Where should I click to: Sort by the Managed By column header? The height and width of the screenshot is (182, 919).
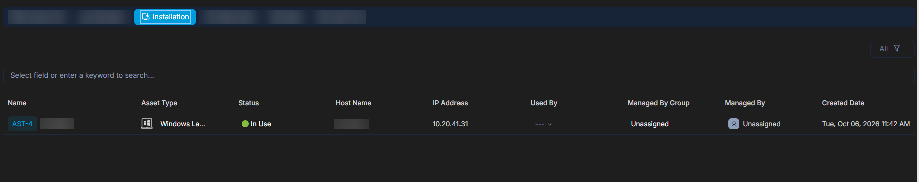click(x=745, y=103)
